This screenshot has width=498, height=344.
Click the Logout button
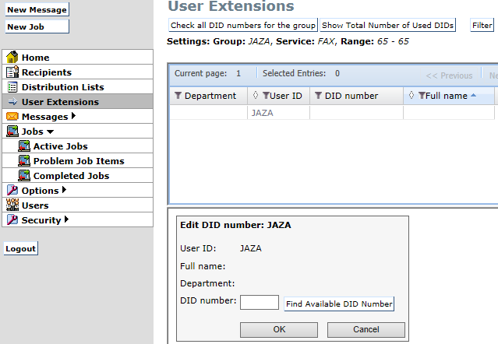click(x=21, y=249)
